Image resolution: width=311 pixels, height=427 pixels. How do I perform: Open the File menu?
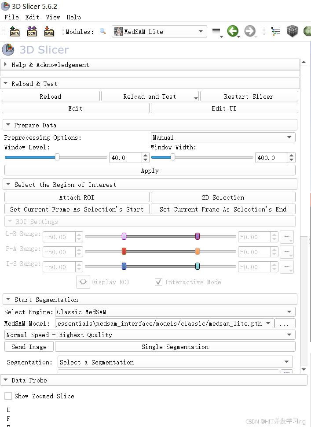(12, 17)
